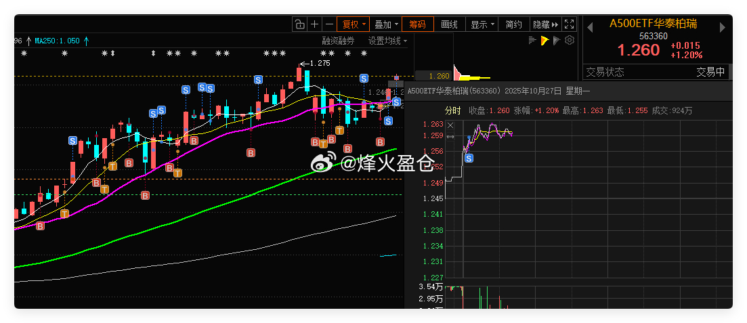Viewport: 747px width, 323px height.
Task: Click the 最低:1.255 value
Action: (x=627, y=110)
